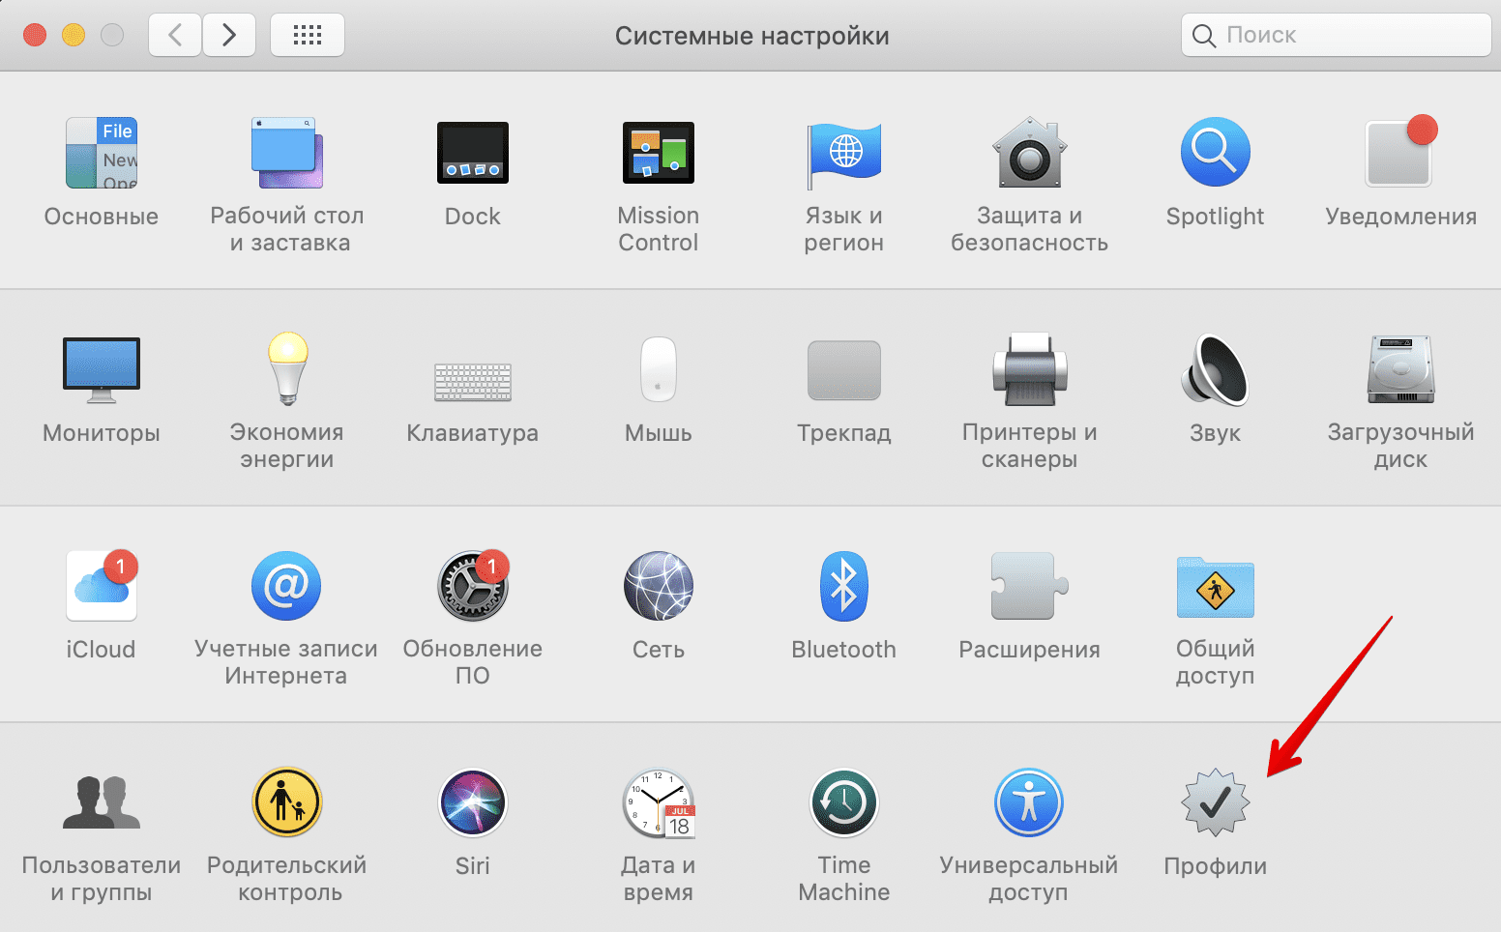Open Защита и безопасность pane
1501x932 pixels.
pyautogui.click(x=1029, y=154)
